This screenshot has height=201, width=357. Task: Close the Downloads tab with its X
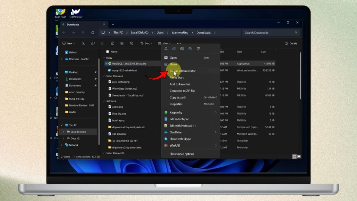point(104,25)
